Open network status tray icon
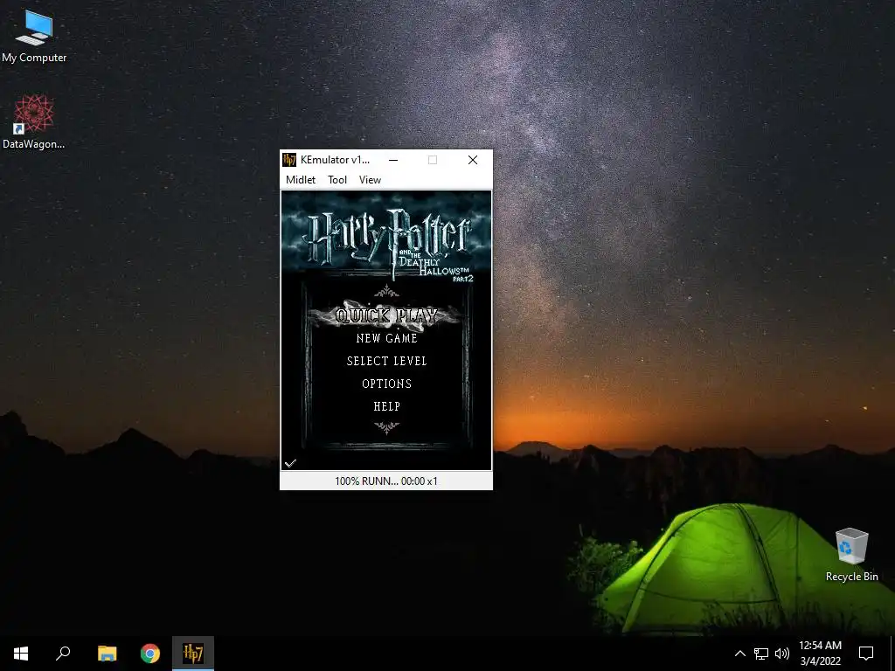This screenshot has width=895, height=671. (761, 654)
